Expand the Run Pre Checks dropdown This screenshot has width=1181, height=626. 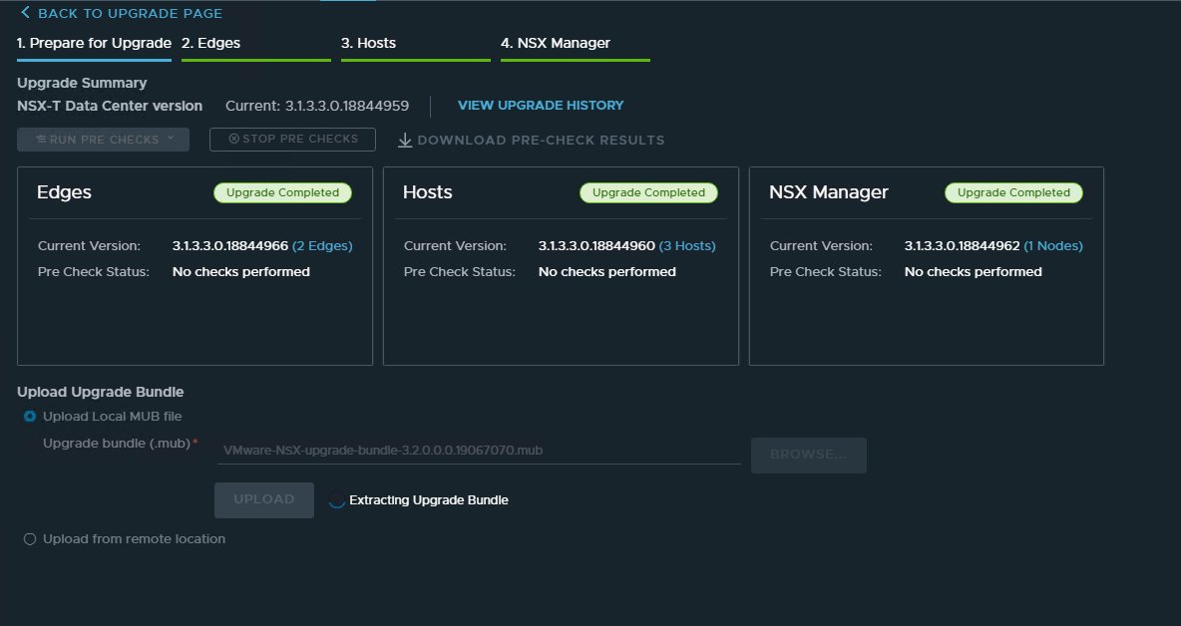pyautogui.click(x=103, y=140)
